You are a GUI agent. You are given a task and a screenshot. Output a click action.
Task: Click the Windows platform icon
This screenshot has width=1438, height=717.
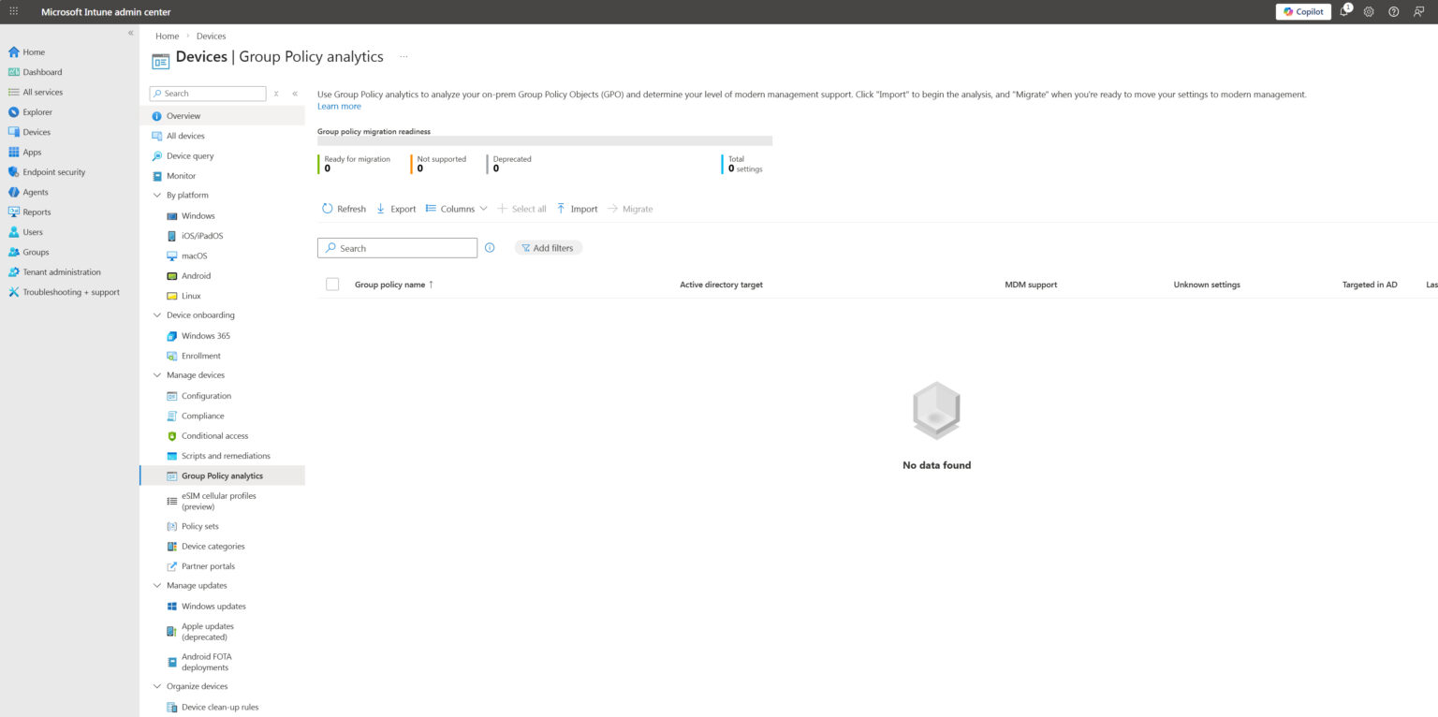(x=172, y=216)
